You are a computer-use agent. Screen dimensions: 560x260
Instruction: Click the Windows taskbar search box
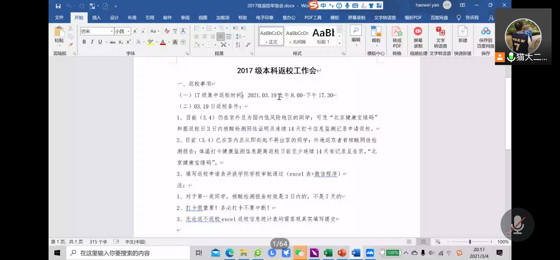click(128, 253)
